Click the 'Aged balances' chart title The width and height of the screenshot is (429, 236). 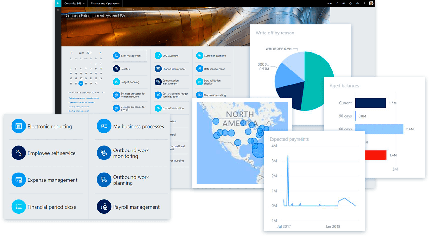click(344, 86)
